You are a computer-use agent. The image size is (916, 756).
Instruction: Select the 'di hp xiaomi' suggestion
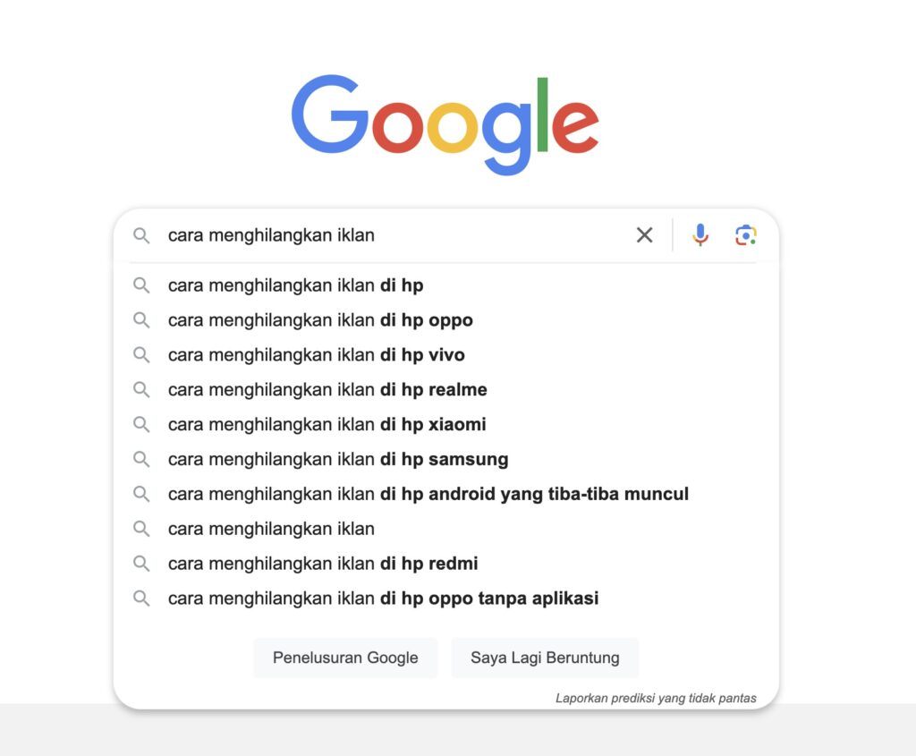tap(327, 424)
